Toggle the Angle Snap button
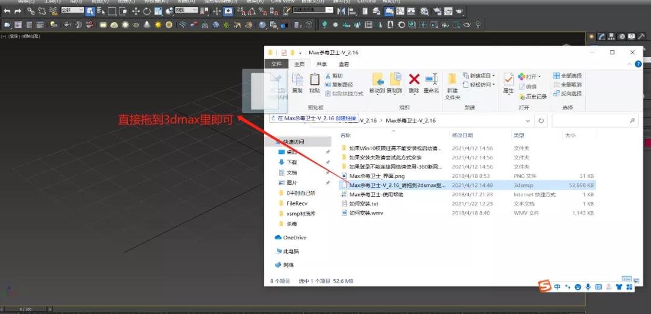The width and height of the screenshot is (651, 314). (x=252, y=11)
